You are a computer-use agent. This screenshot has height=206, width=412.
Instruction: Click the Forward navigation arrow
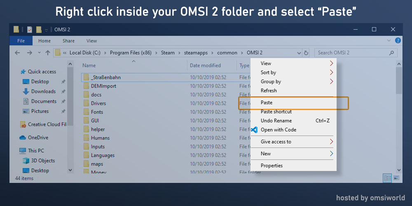coord(29,53)
